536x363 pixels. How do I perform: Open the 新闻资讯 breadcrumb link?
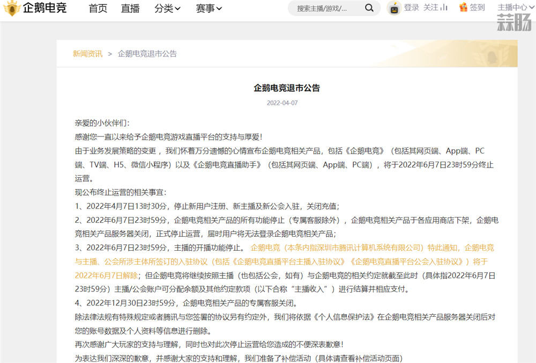87,54
